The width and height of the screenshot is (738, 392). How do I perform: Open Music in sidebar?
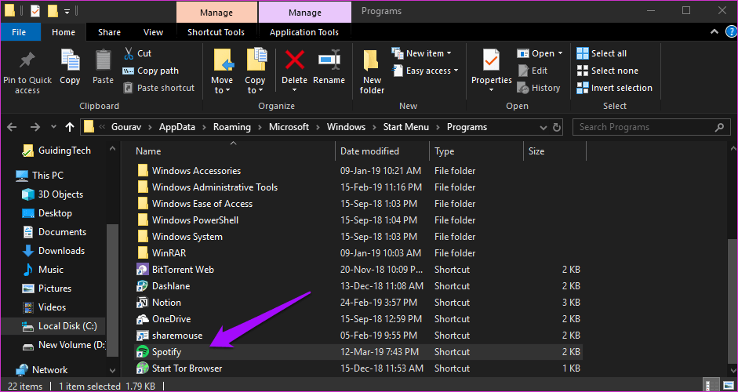pyautogui.click(x=43, y=270)
